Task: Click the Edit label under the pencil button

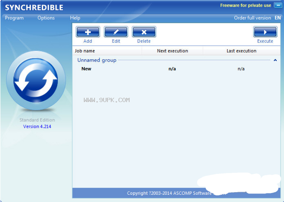Action: pyautogui.click(x=116, y=41)
